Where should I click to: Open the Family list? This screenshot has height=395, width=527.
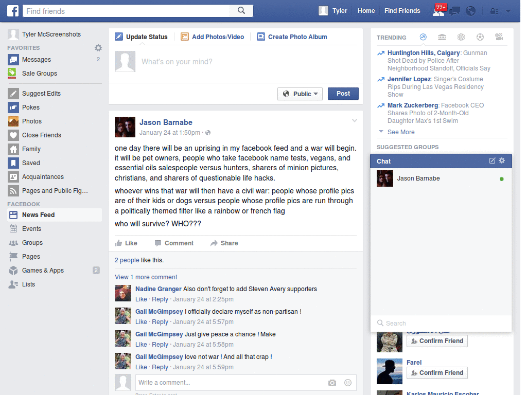55,149
